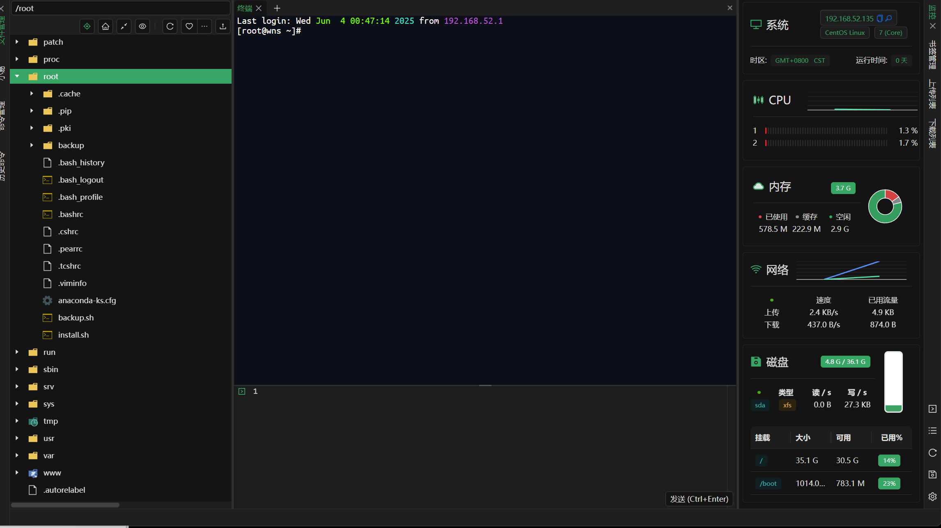Toggle hidden files with eye icon

[x=142, y=26]
